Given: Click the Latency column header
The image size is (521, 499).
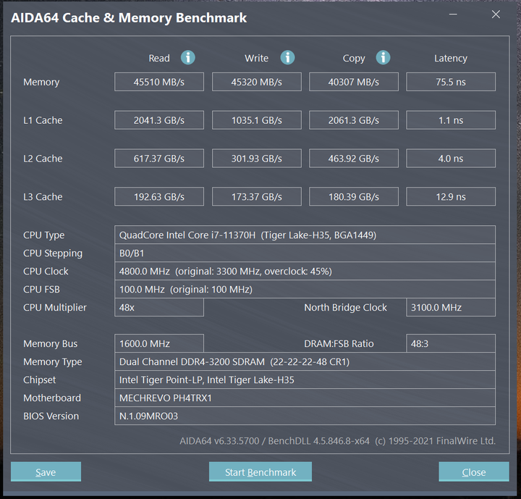Looking at the screenshot, I should click(451, 58).
